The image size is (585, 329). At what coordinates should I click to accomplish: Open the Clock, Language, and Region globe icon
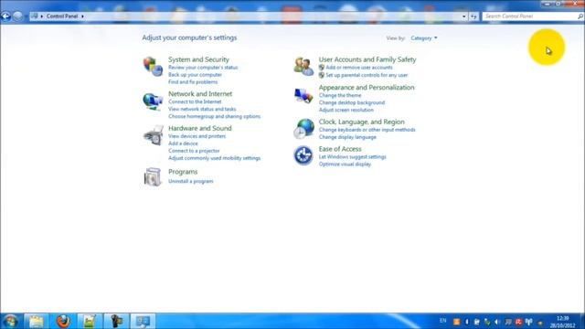click(303, 129)
